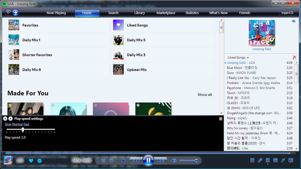Toggle shuffle in the playback bar
Screen dimensions: 301x169
(103, 160)
